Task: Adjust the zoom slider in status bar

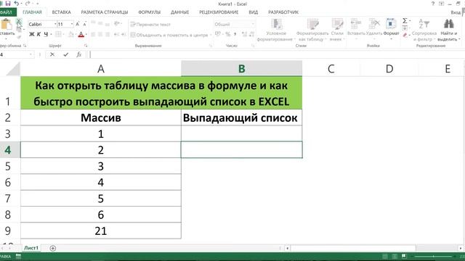Action: [433, 256]
